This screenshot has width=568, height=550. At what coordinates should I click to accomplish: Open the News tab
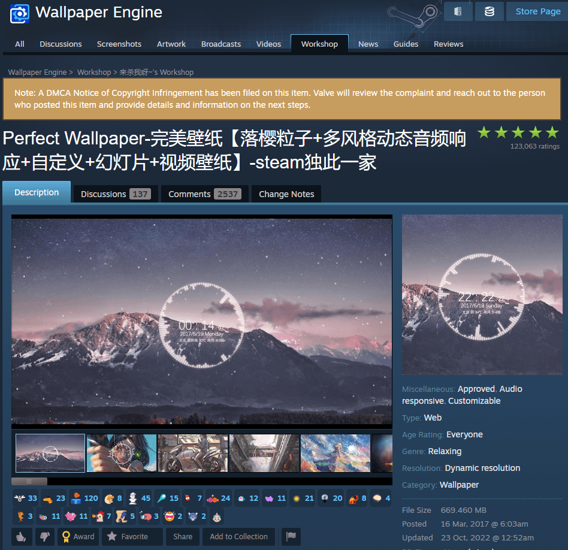[368, 44]
